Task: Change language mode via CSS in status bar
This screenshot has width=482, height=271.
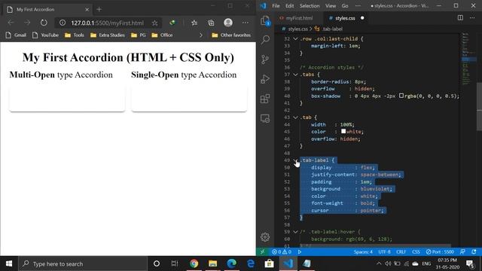Action: coord(416,251)
